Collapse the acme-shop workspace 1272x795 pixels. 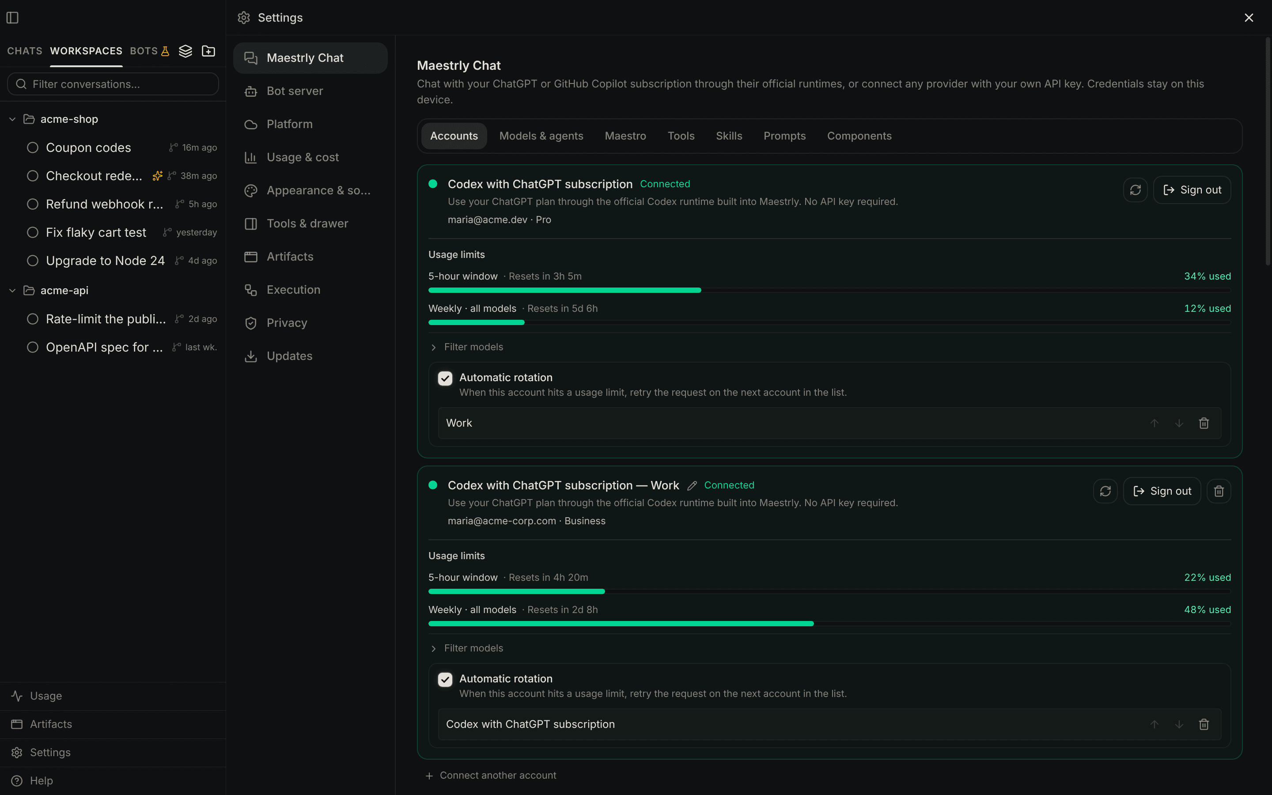pos(12,119)
